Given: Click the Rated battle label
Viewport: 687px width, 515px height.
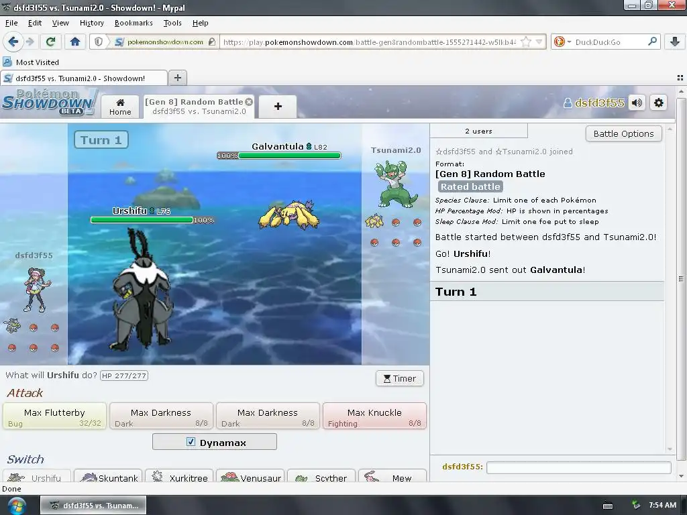Looking at the screenshot, I should click(470, 186).
